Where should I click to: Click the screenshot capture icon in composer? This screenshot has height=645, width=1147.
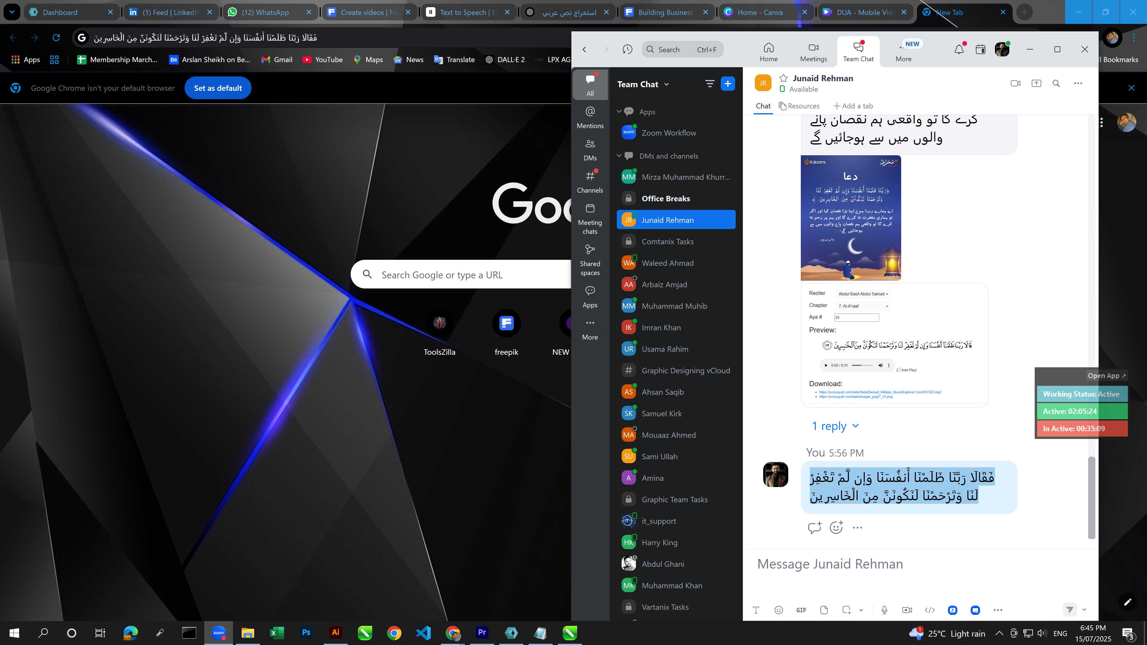(847, 610)
